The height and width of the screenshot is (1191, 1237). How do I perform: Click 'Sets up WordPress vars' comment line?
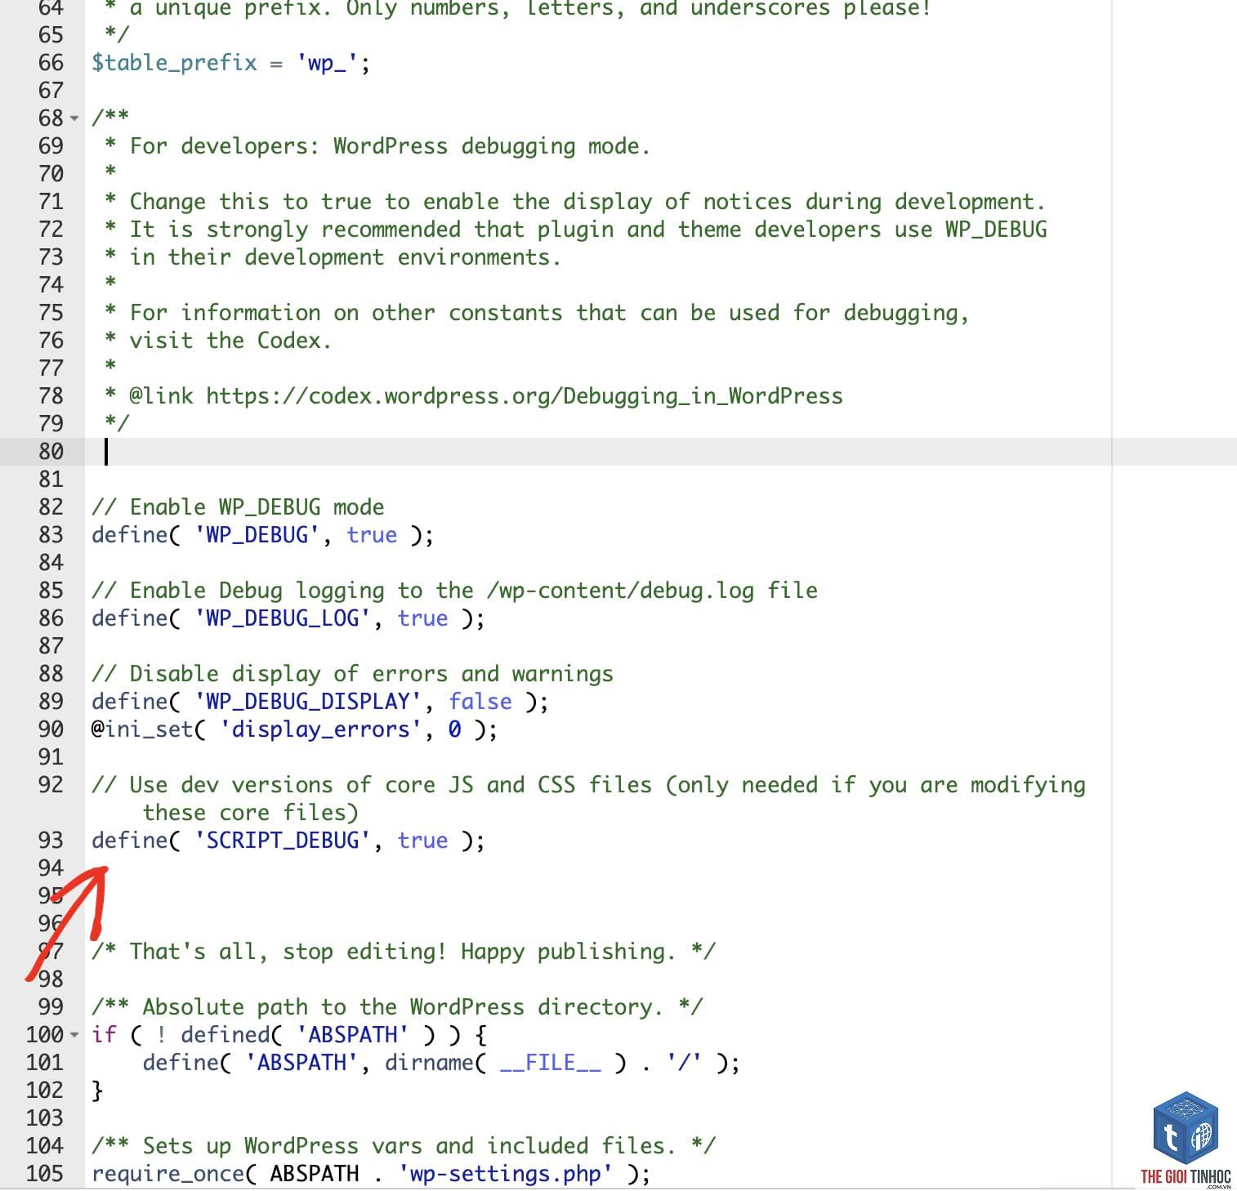coord(404,1146)
